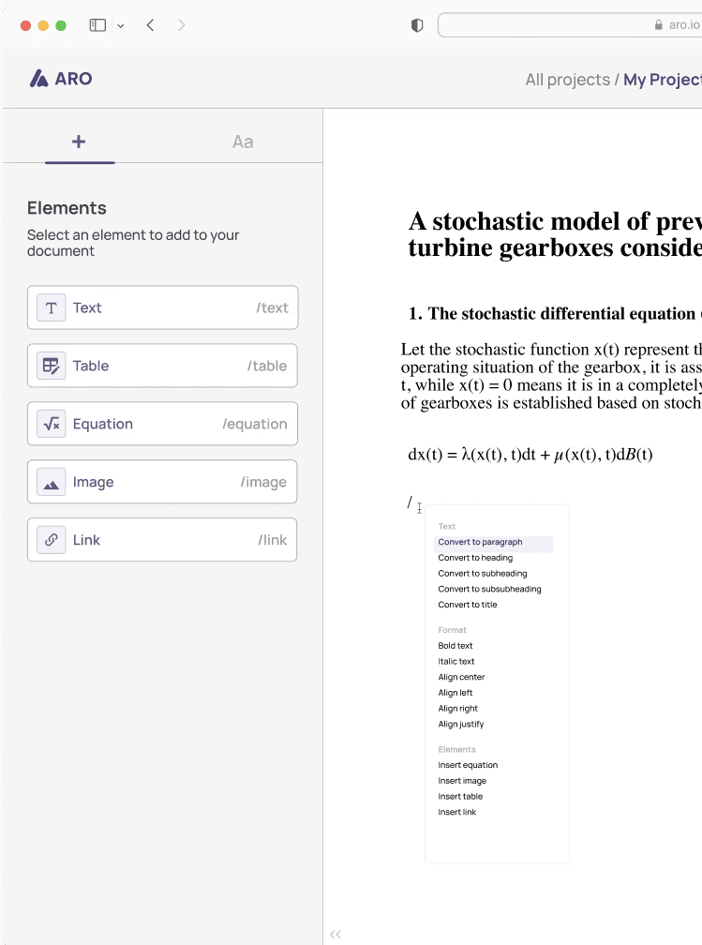The image size is (702, 945).
Task: Click the aro.io address bar
Action: point(570,24)
